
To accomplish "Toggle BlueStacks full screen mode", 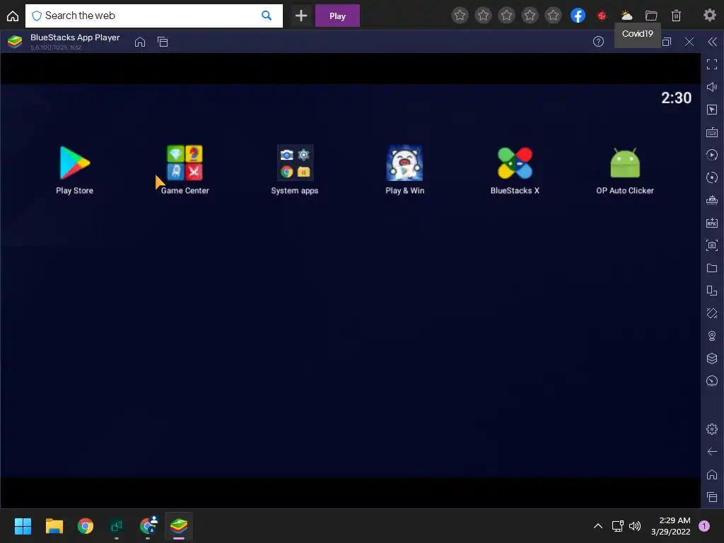I will 711,64.
